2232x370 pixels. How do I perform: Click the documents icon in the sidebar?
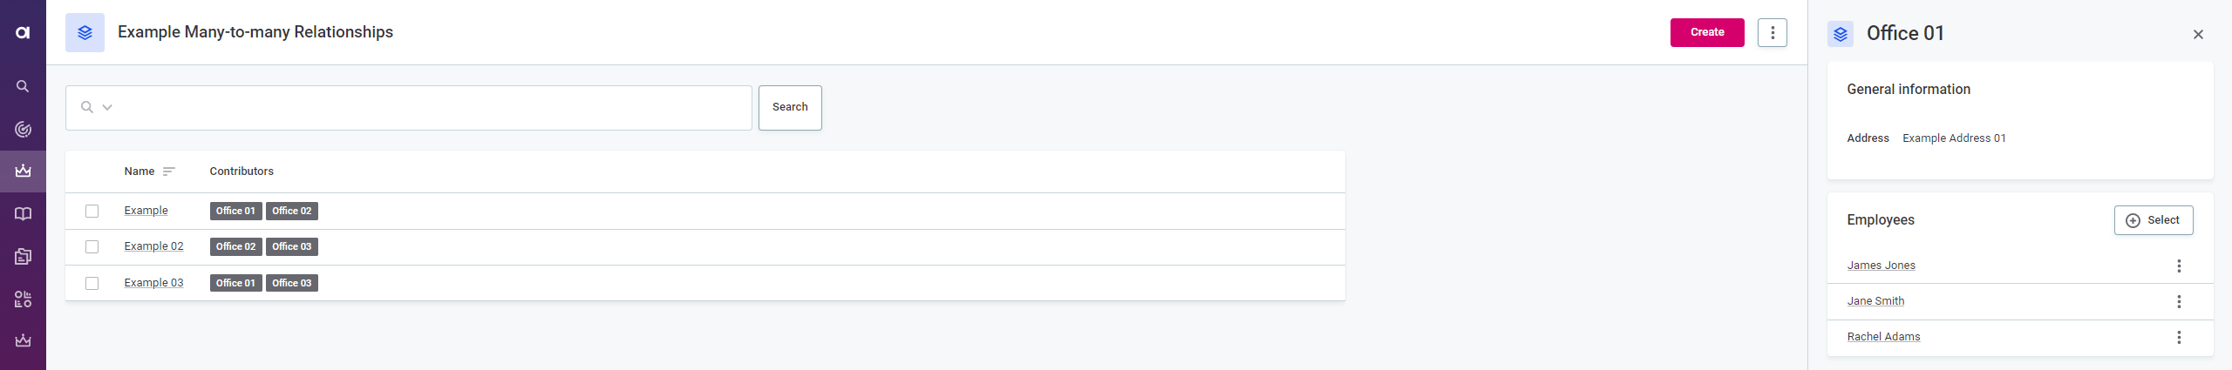pyautogui.click(x=23, y=257)
